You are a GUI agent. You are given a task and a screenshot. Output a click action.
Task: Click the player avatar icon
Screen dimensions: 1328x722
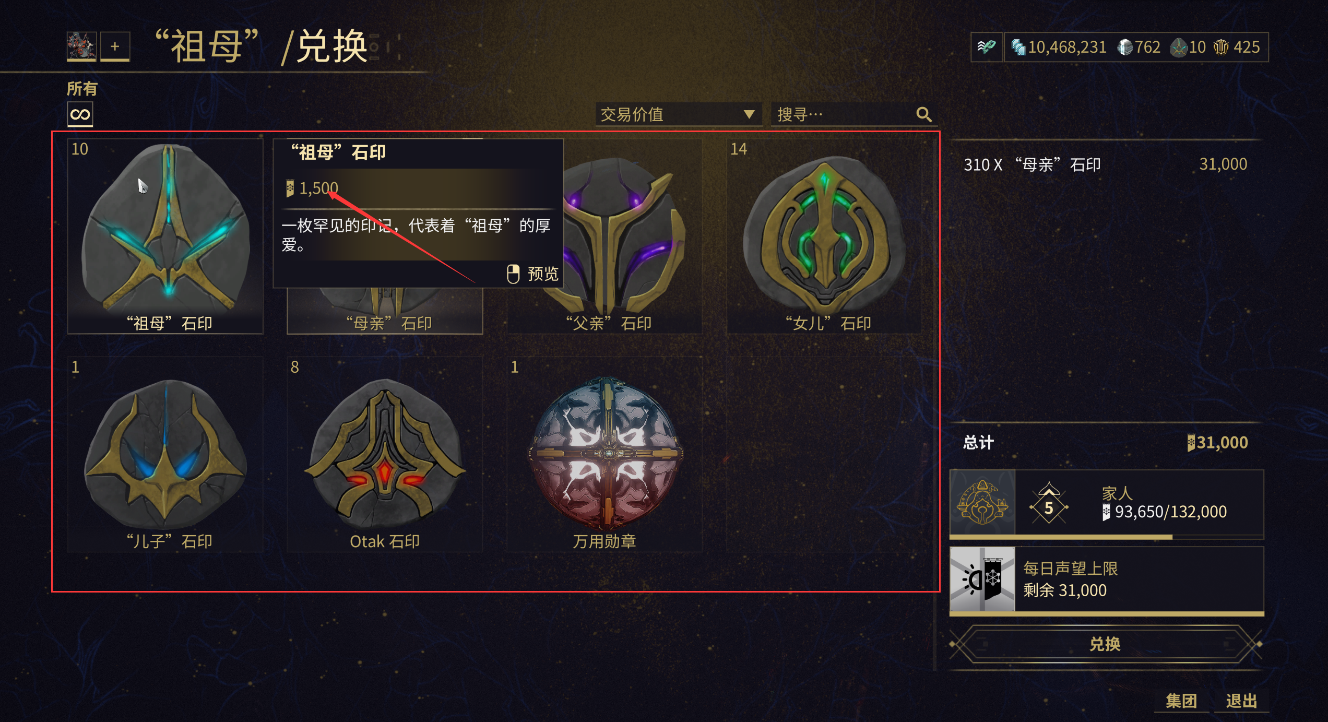pos(81,46)
